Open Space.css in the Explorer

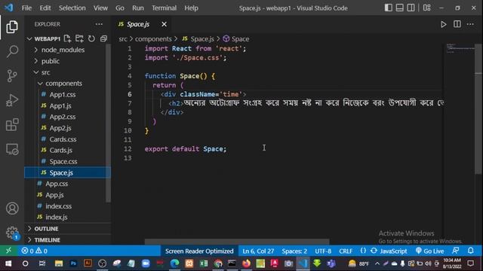point(63,161)
